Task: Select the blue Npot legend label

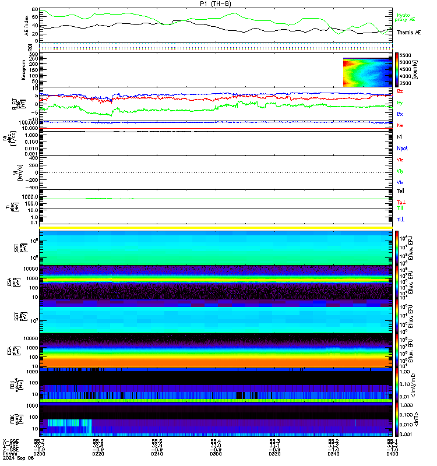Action: point(402,149)
